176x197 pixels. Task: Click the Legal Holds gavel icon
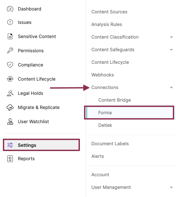10,93
